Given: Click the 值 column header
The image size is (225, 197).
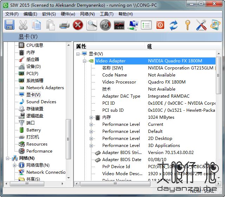Looking at the screenshot, I should pyautogui.click(x=183, y=46).
